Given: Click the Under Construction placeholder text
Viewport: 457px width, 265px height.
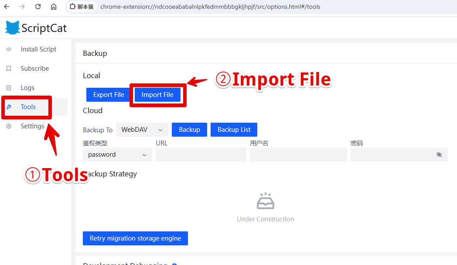Looking at the screenshot, I should (x=265, y=219).
